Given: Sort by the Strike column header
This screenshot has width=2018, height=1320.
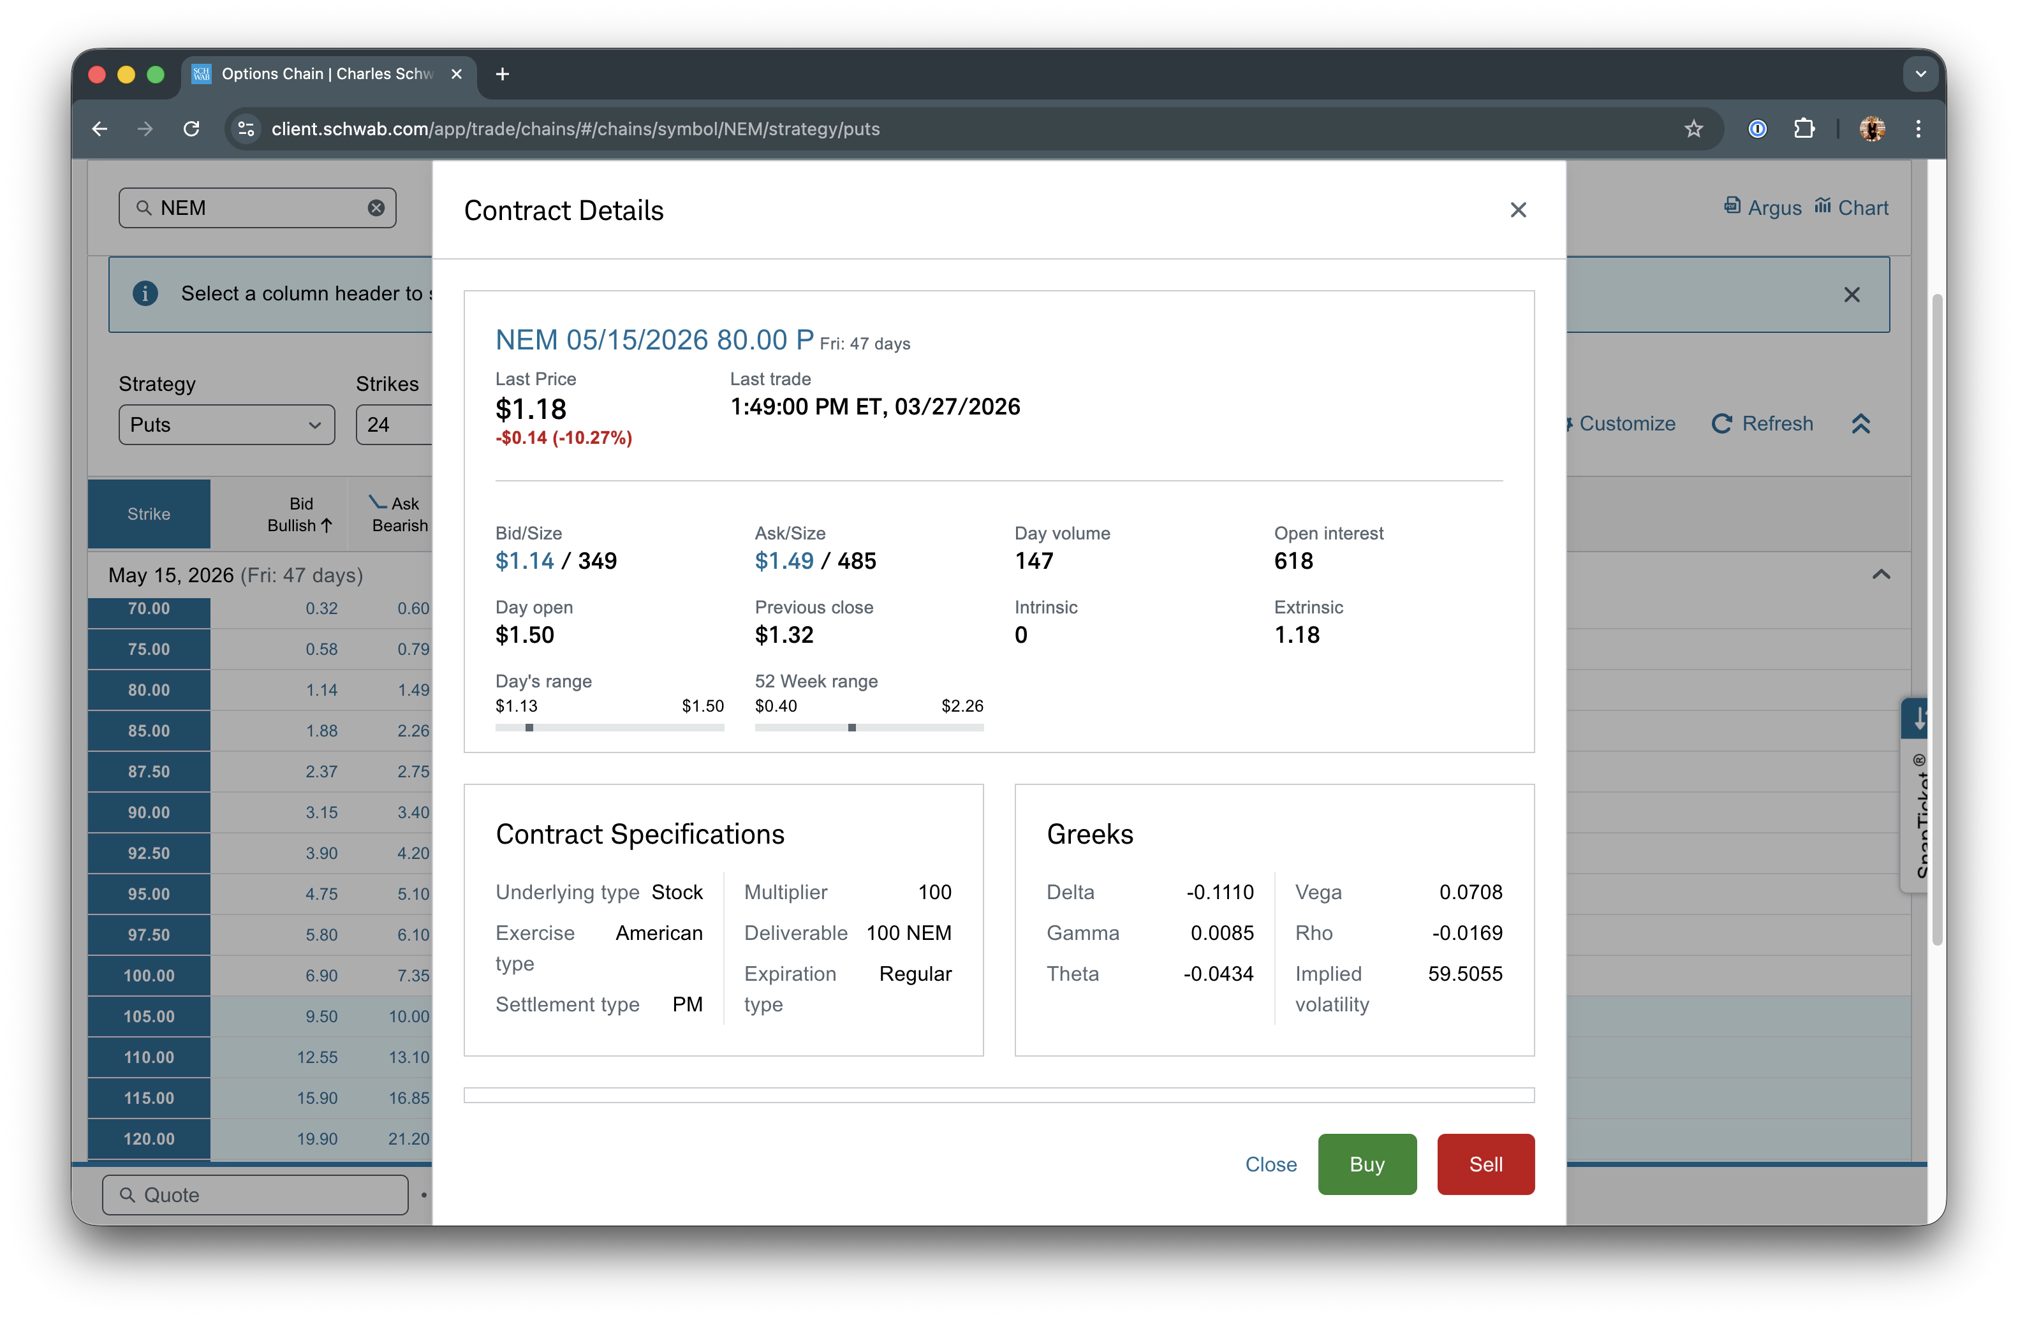Looking at the screenshot, I should [149, 514].
